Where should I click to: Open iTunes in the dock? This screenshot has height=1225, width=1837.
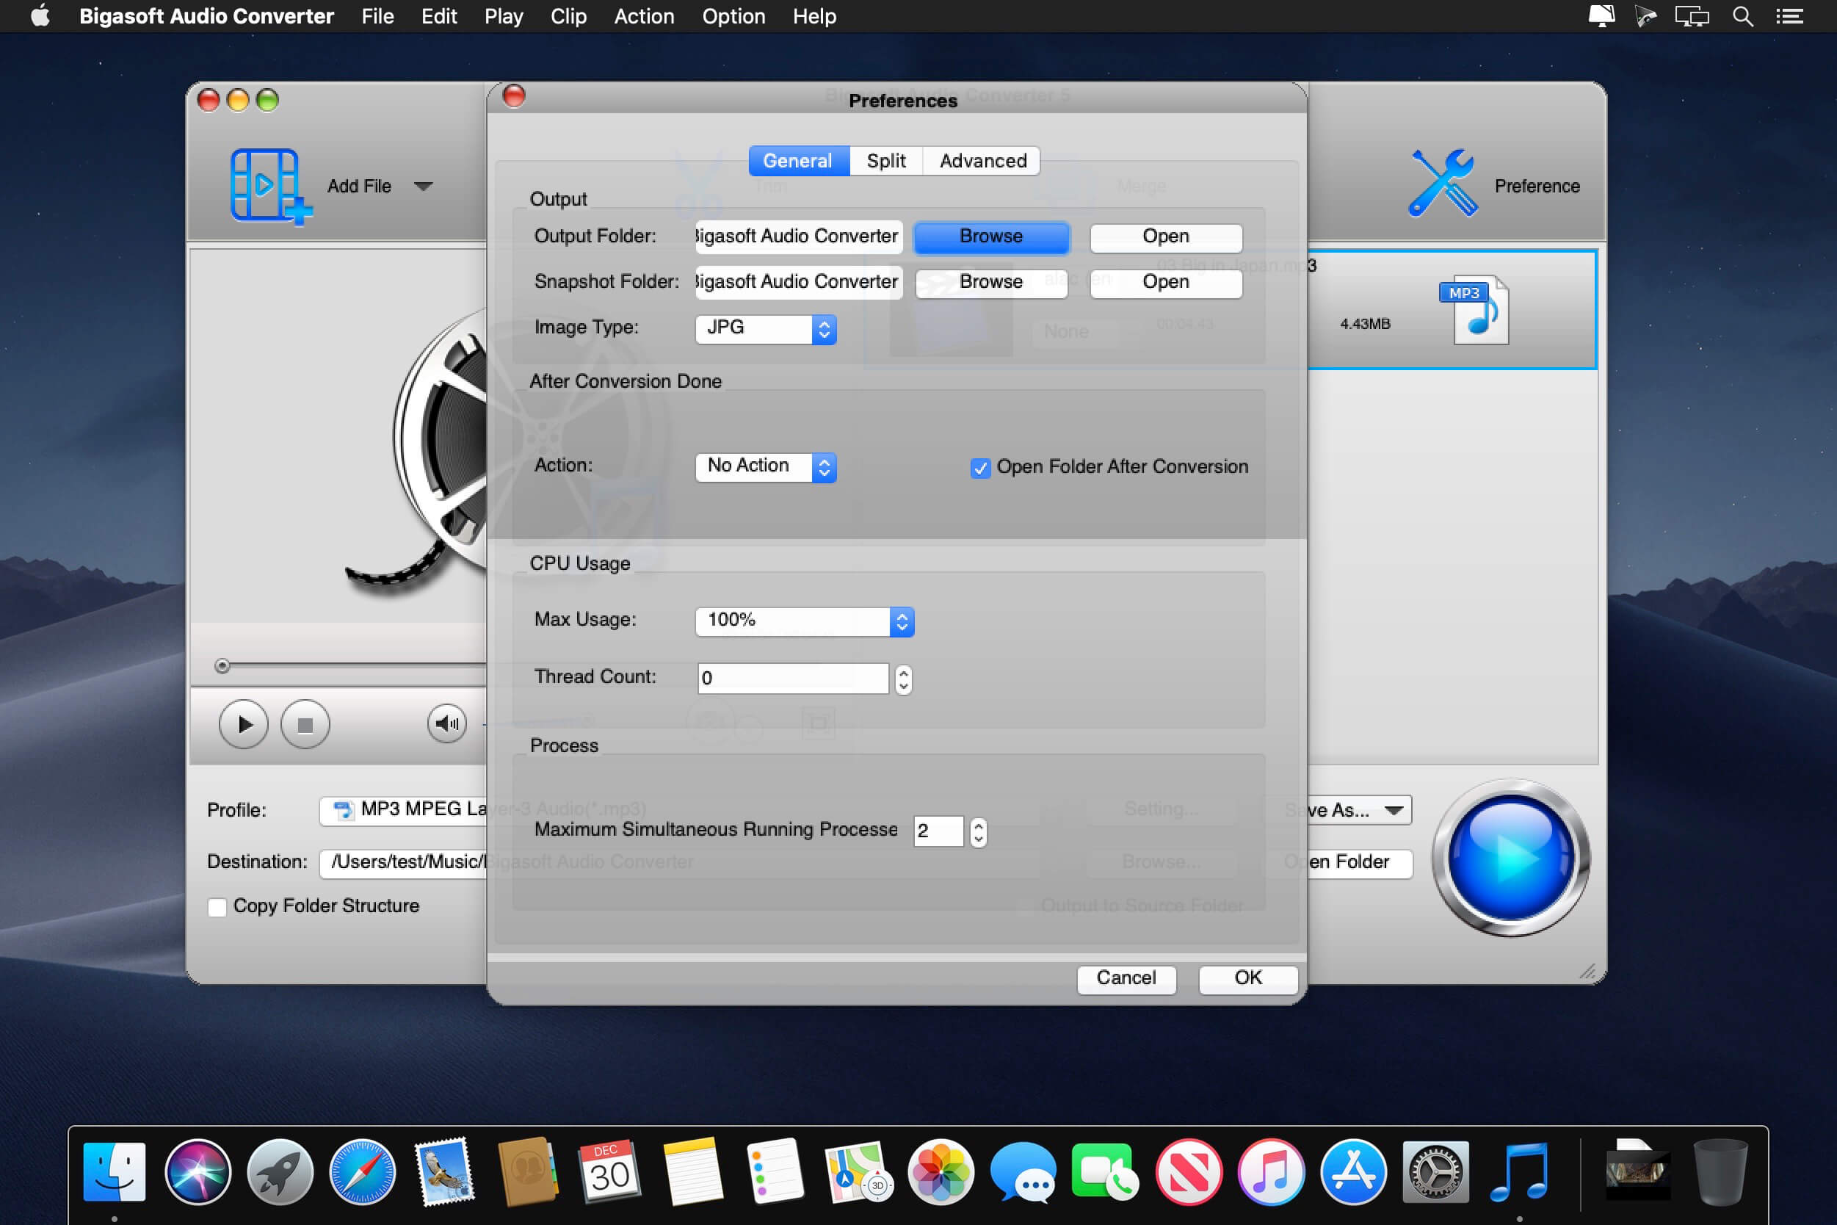pos(1272,1172)
